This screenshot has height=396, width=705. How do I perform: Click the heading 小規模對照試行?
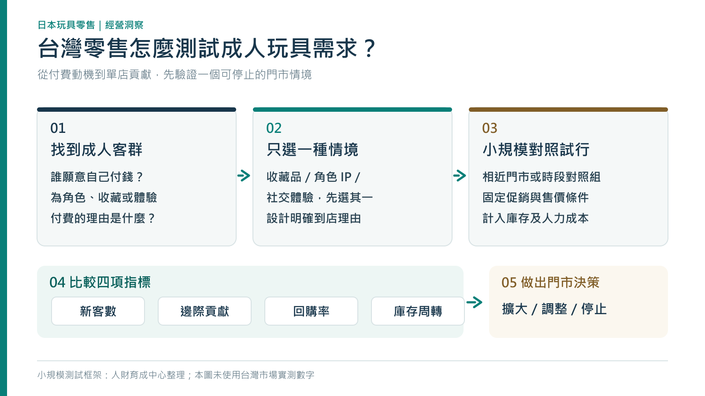(x=536, y=150)
